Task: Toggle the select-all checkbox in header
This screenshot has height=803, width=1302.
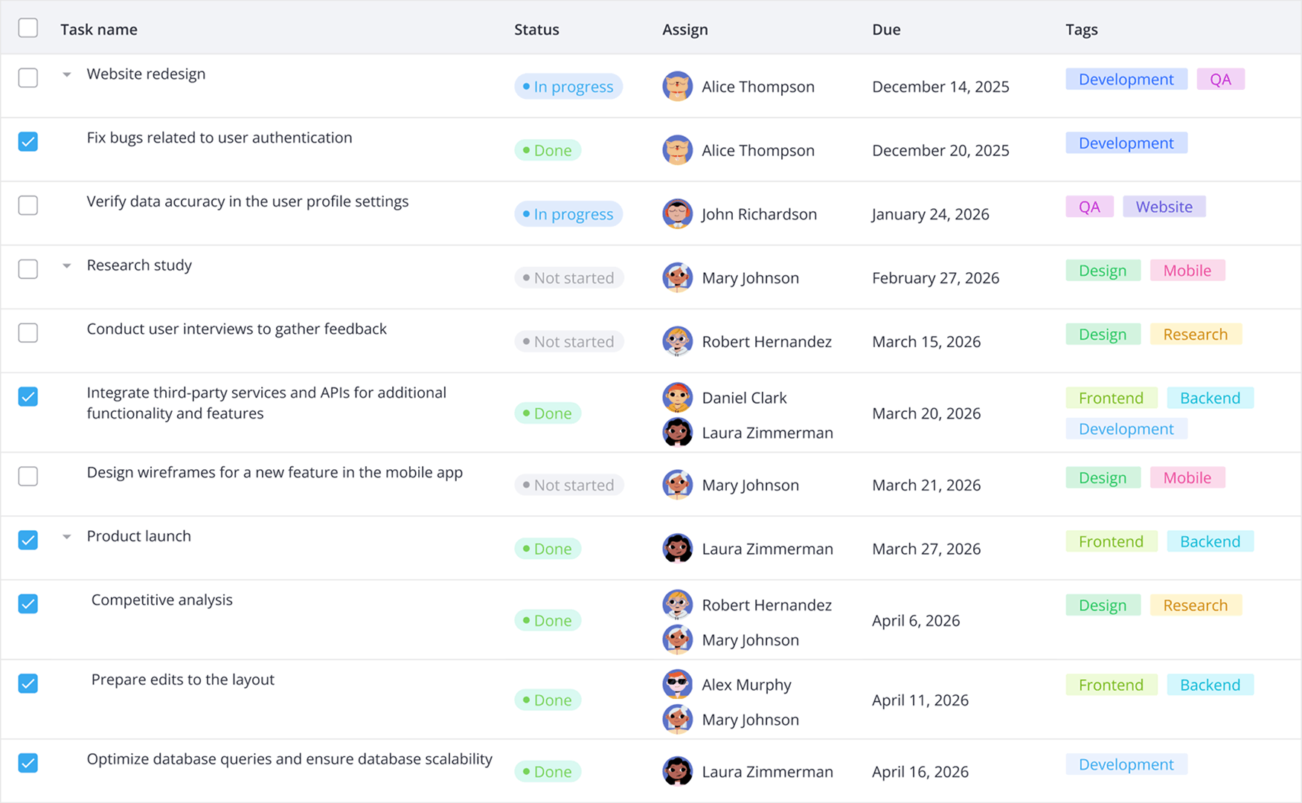Action: (28, 28)
